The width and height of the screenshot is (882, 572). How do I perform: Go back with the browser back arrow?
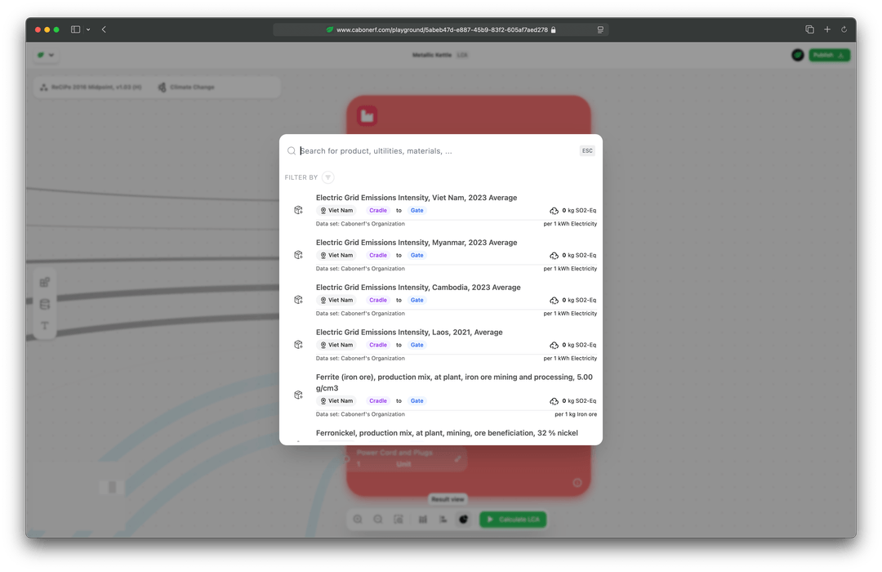click(104, 29)
